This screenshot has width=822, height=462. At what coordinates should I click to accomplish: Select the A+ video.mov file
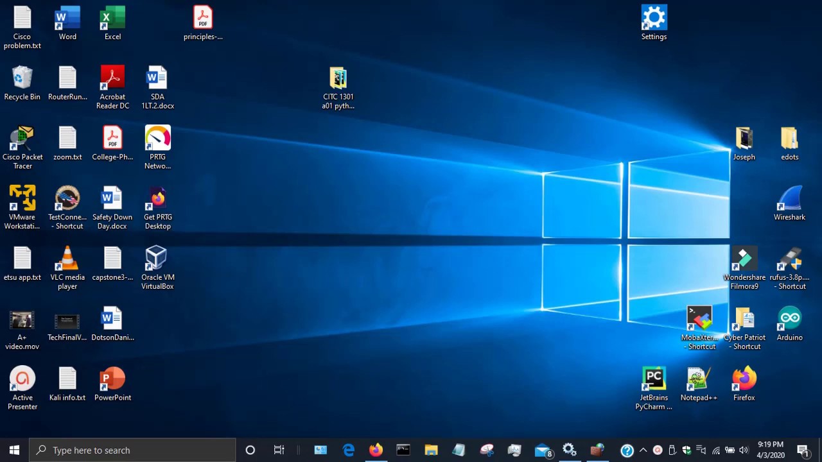[x=22, y=329]
